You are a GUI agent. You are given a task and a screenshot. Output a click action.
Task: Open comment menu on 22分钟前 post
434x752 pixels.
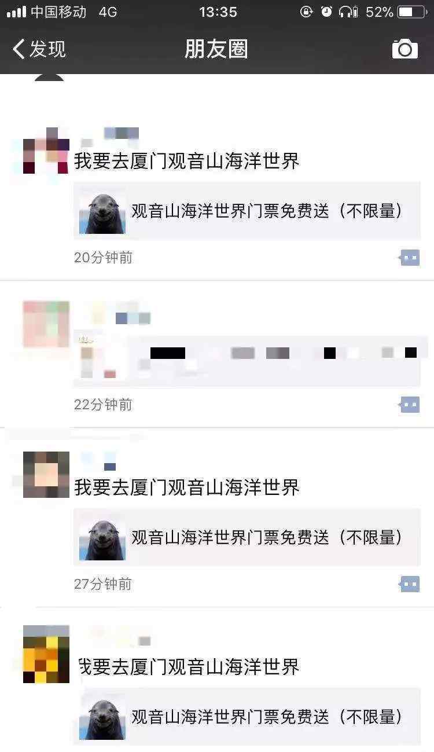pyautogui.click(x=410, y=405)
